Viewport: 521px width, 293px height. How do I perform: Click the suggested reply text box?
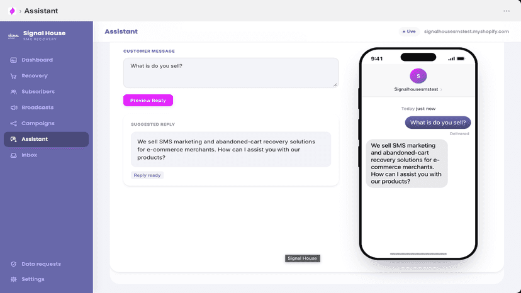pos(231,150)
